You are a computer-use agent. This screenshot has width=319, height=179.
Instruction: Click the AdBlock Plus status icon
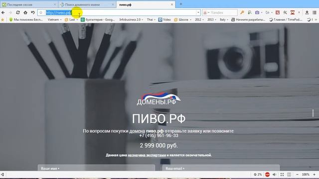[267, 175]
